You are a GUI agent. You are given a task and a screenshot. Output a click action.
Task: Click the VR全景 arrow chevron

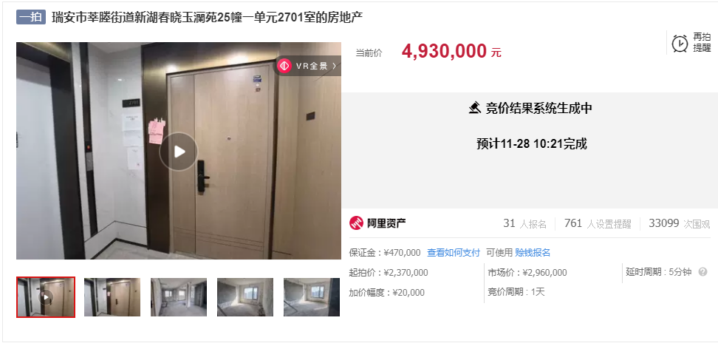tap(335, 66)
